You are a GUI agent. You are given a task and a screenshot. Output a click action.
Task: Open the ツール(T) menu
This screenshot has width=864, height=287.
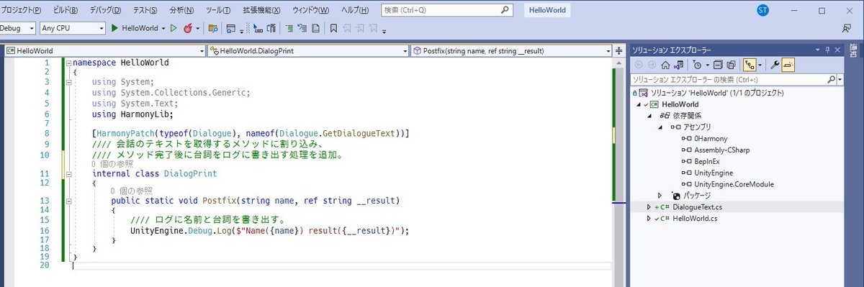(218, 10)
